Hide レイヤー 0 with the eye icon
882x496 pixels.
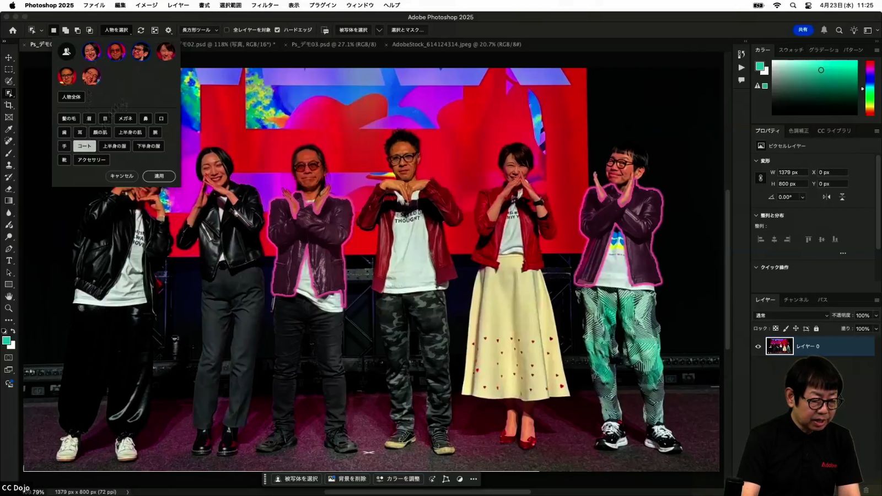click(x=758, y=347)
